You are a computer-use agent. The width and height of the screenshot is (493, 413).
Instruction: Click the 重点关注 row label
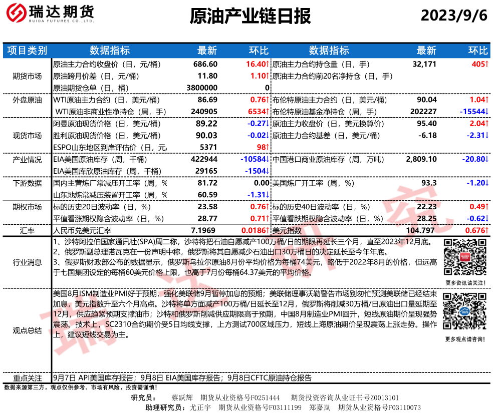pos(27,378)
